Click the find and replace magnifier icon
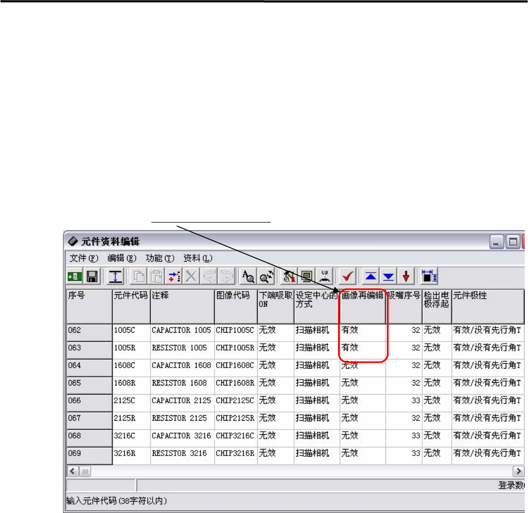This screenshot has height=513, width=528. pos(266,276)
